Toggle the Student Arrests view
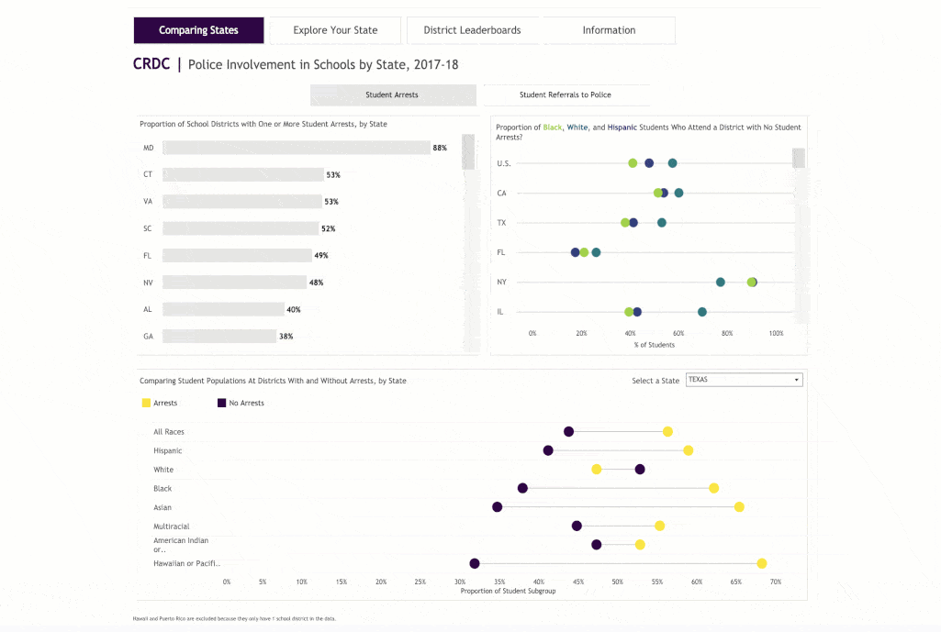941x632 pixels. pos(393,94)
